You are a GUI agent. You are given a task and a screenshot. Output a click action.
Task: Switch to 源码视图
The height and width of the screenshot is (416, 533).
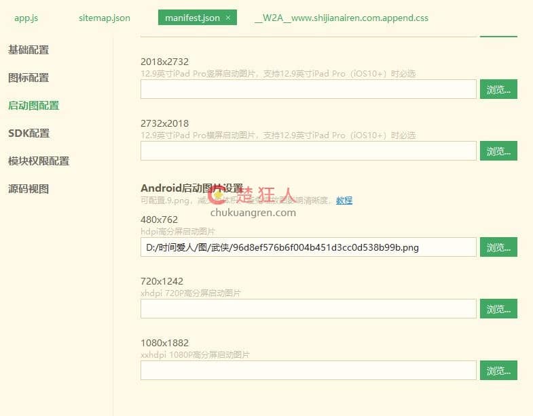pos(29,189)
